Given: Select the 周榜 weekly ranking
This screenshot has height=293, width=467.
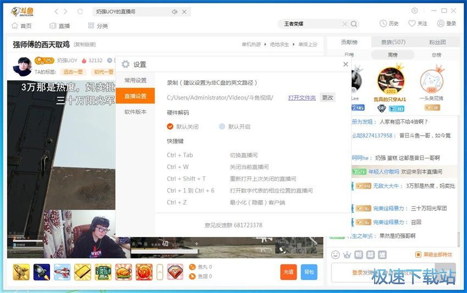Looking at the screenshot, I should pos(392,55).
